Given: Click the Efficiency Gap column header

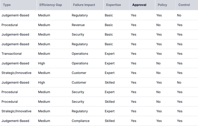Looking at the screenshot, I should [x=51, y=5].
